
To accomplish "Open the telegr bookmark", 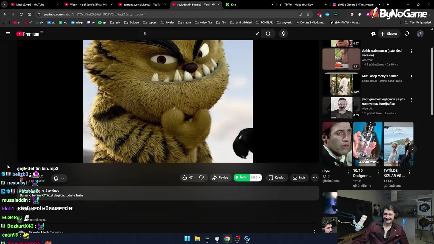I will [77, 23].
